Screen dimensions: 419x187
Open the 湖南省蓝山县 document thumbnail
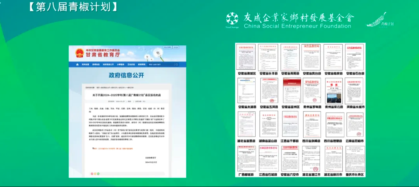click(x=269, y=124)
